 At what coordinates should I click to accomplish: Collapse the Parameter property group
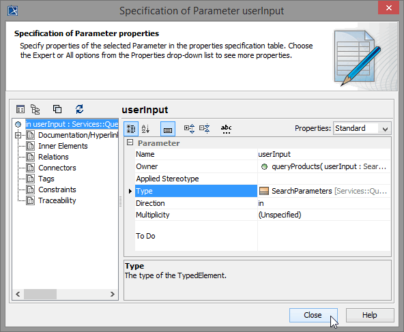click(x=130, y=142)
